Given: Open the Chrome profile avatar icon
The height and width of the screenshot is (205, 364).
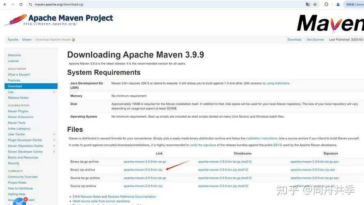Looking at the screenshot, I should [338, 5].
